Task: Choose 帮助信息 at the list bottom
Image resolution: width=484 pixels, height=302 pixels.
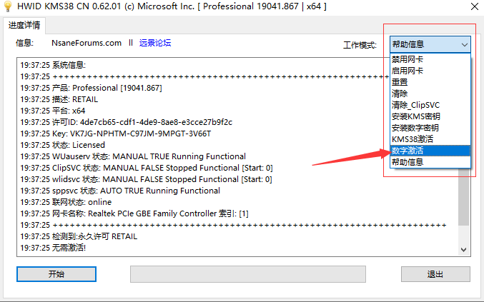Action: (408, 162)
